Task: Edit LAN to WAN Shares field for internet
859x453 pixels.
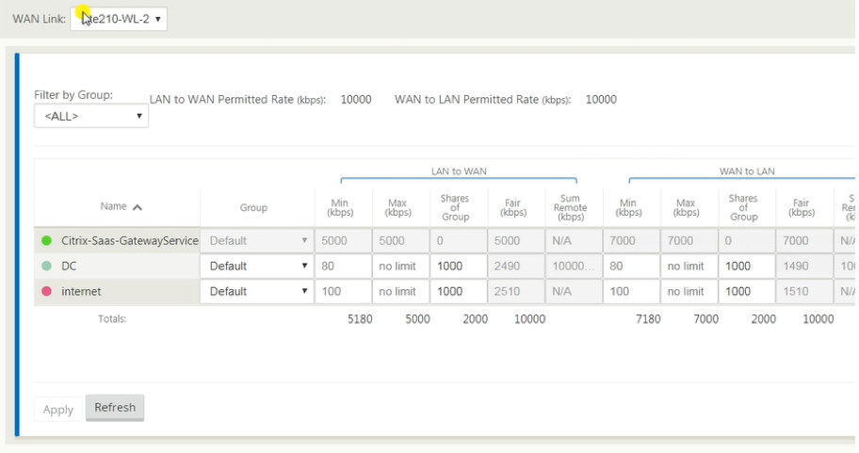Action: 459,291
